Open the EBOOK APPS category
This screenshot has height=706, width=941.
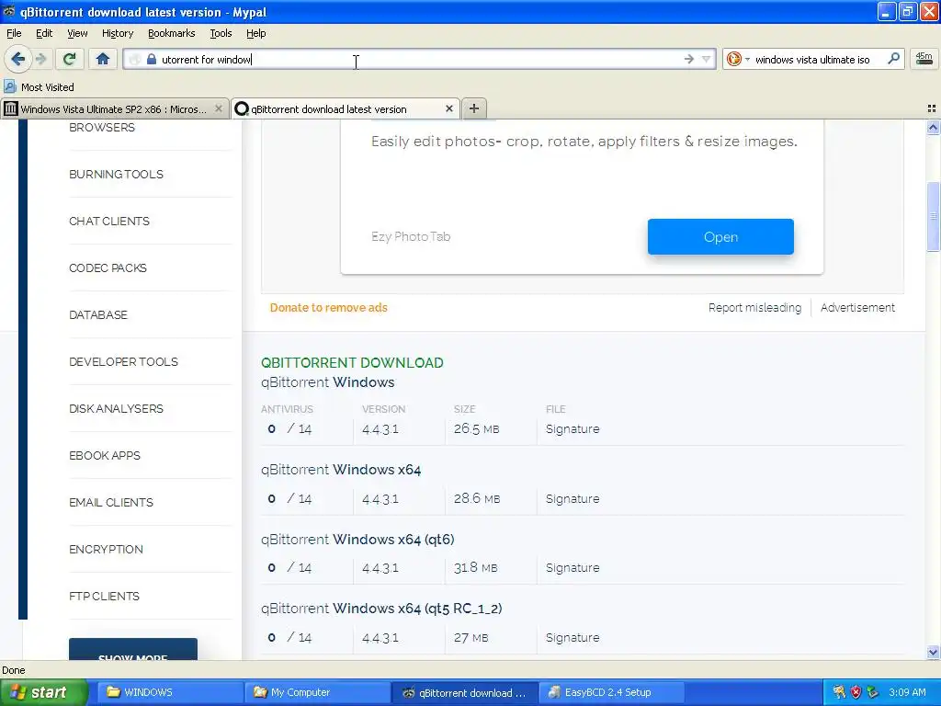[105, 455]
